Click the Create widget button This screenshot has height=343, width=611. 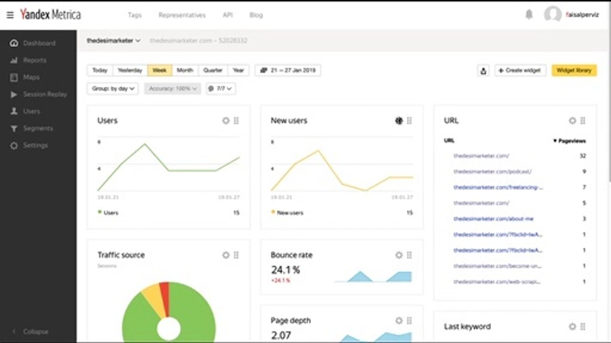pos(520,71)
